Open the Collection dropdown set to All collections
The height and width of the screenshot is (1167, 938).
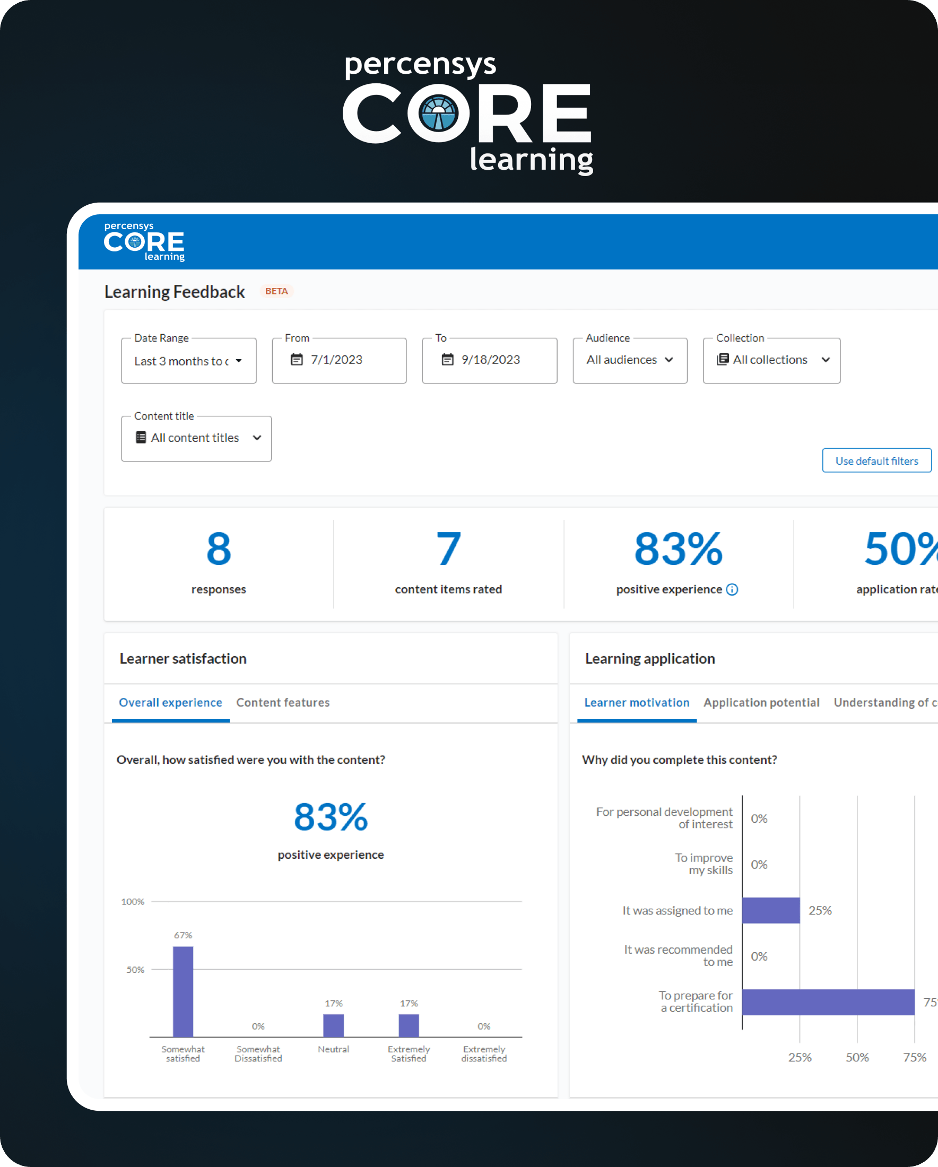click(771, 360)
